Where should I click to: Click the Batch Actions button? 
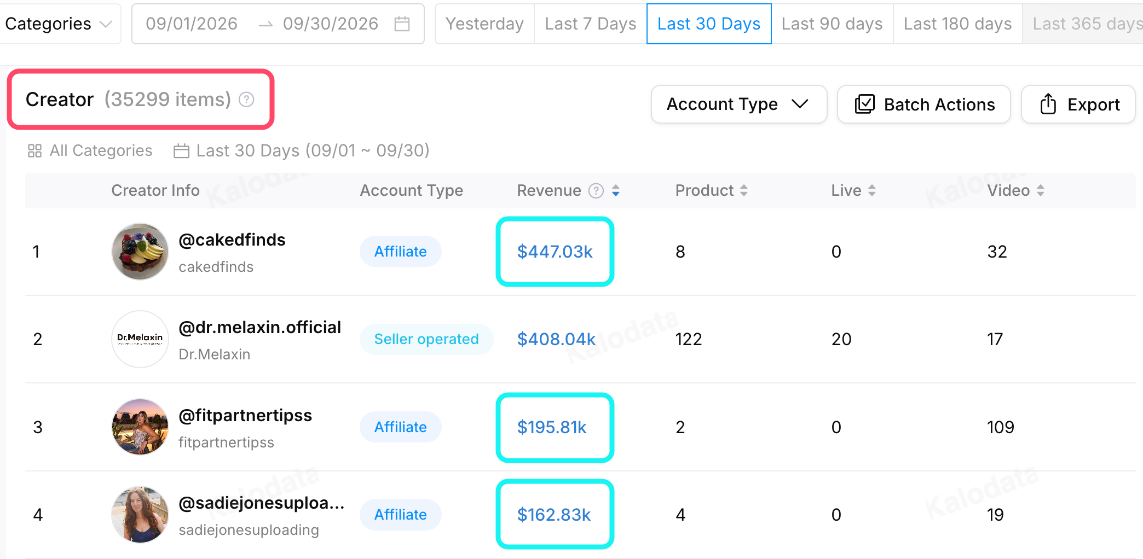coord(924,104)
